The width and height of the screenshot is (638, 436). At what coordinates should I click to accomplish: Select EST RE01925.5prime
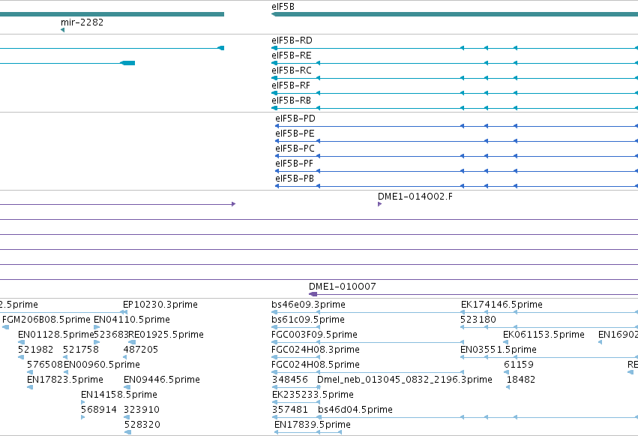click(166, 335)
